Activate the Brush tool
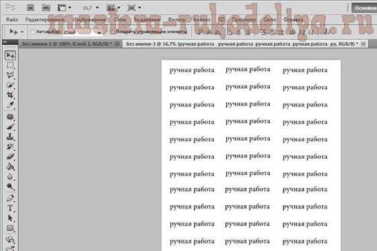 pyautogui.click(x=10, y=127)
